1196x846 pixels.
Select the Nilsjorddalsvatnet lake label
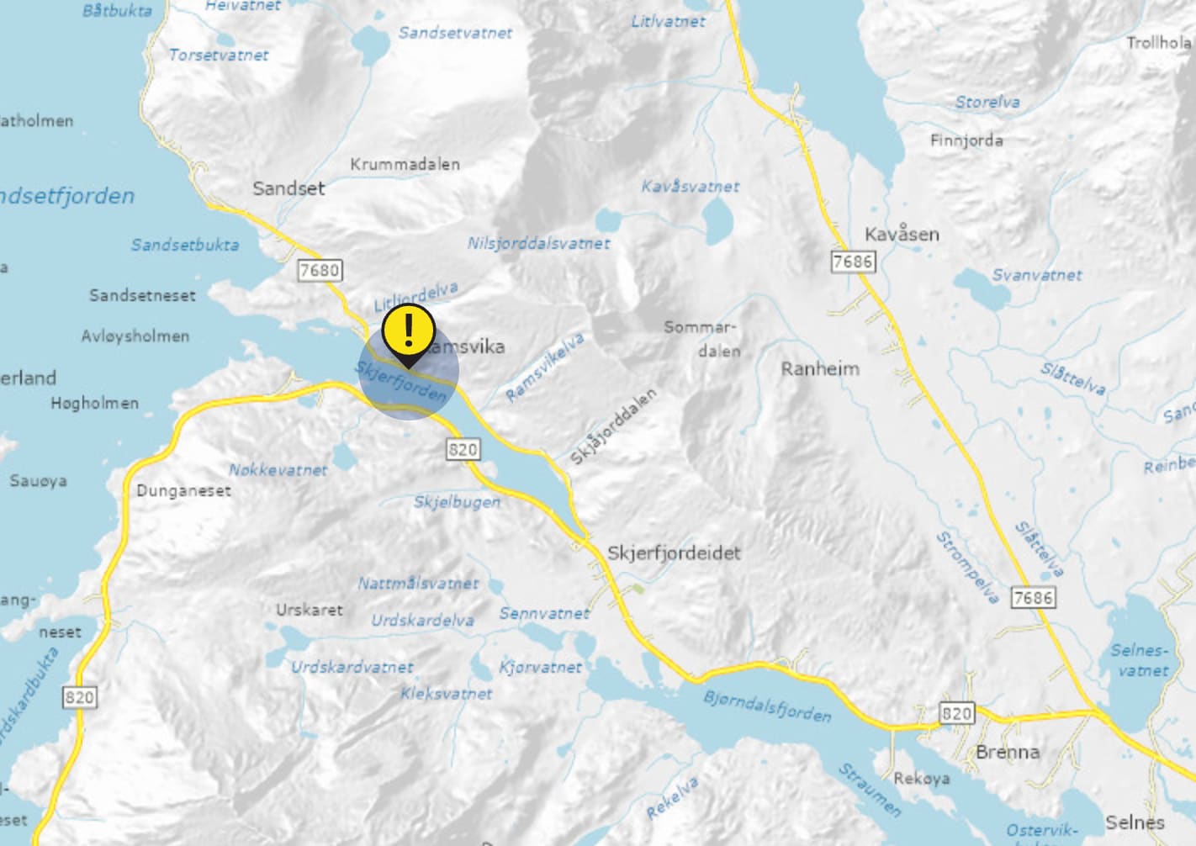539,243
